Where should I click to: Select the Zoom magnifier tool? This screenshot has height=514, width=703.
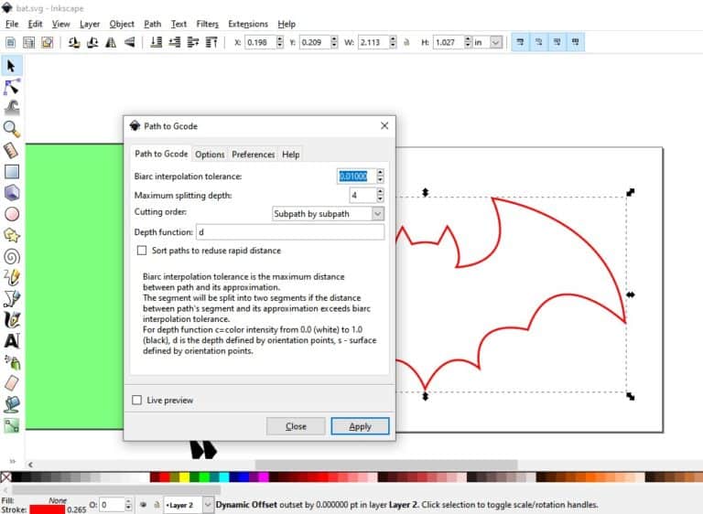point(11,129)
